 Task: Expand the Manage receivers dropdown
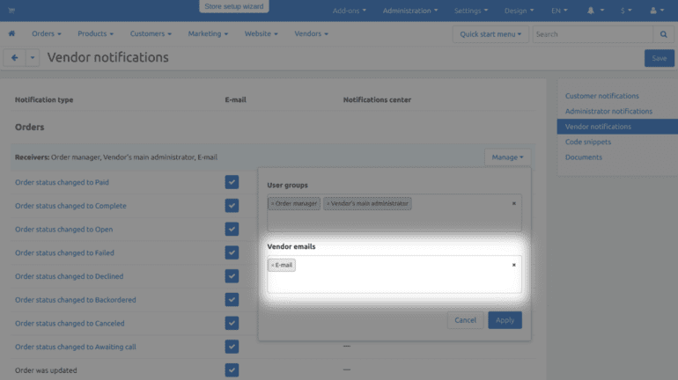(x=507, y=157)
